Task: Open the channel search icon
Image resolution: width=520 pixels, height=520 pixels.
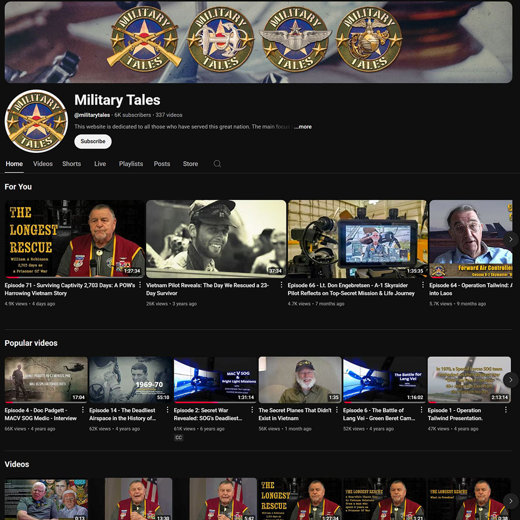Action: 217,164
